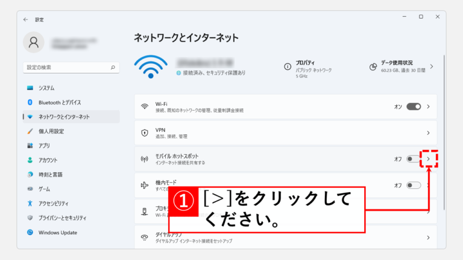This screenshot has width=463, height=260.
Task: Maximize the Settings window
Action: click(x=421, y=17)
